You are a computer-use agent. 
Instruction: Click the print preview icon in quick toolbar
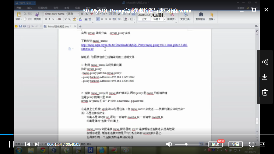[x=28, y=26]
